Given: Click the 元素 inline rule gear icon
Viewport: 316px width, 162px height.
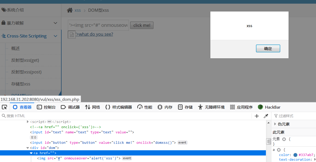Looking at the screenshot, I should (284, 139).
